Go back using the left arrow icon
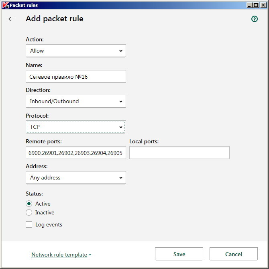The height and width of the screenshot is (269, 269). (11, 19)
